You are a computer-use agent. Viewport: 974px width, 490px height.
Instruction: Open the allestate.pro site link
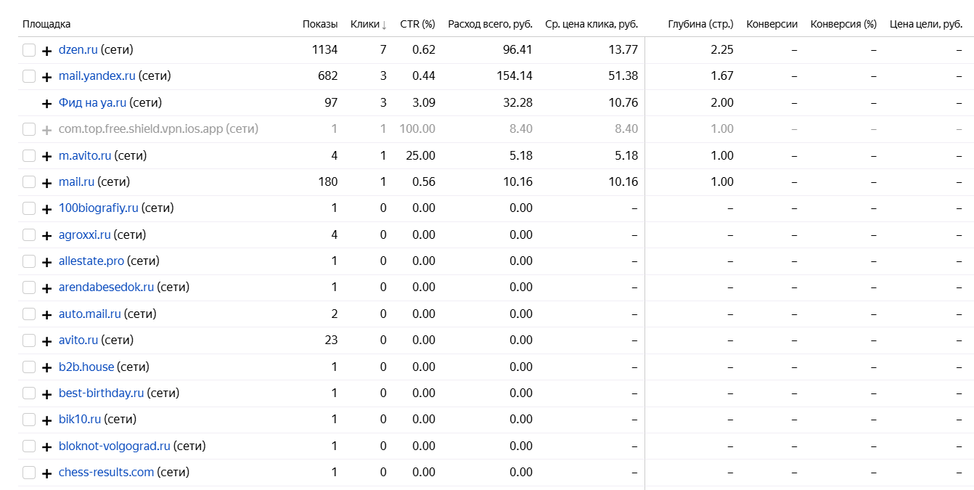(91, 261)
